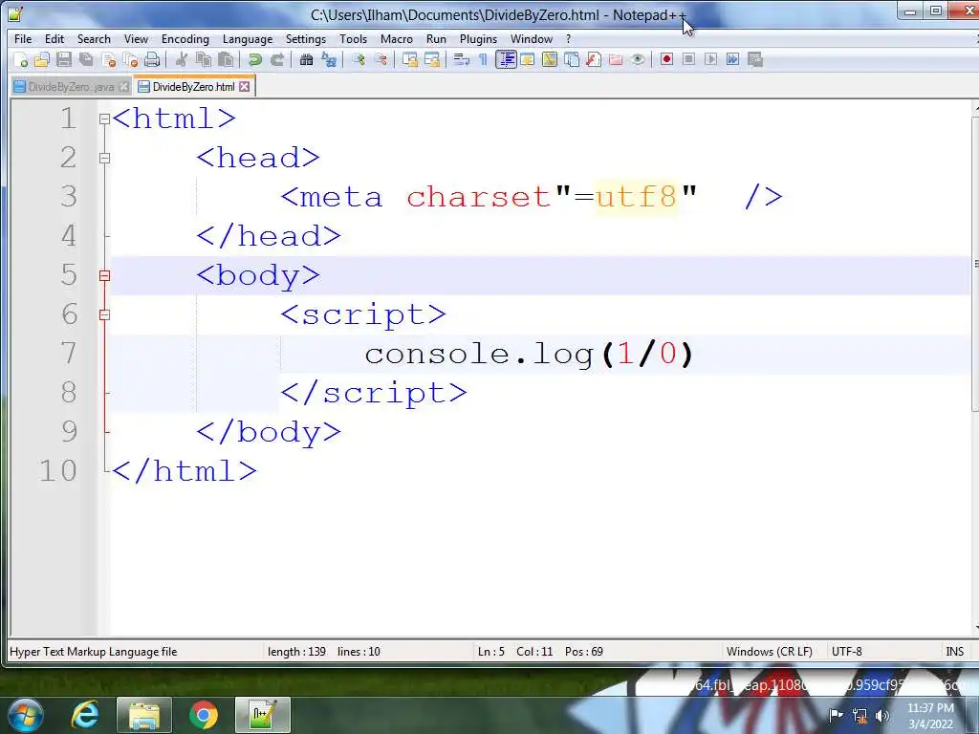This screenshot has width=979, height=734.
Task: Close the DivideByZero.html tab with its X
Action: [244, 87]
